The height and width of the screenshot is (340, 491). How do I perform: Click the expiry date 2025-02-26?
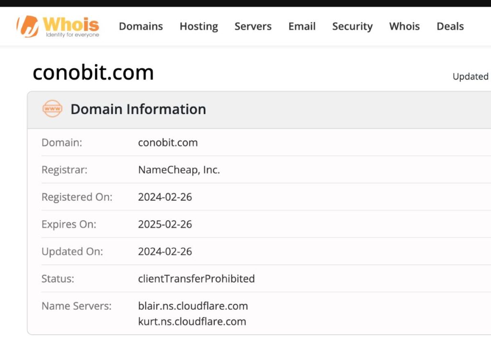165,224
